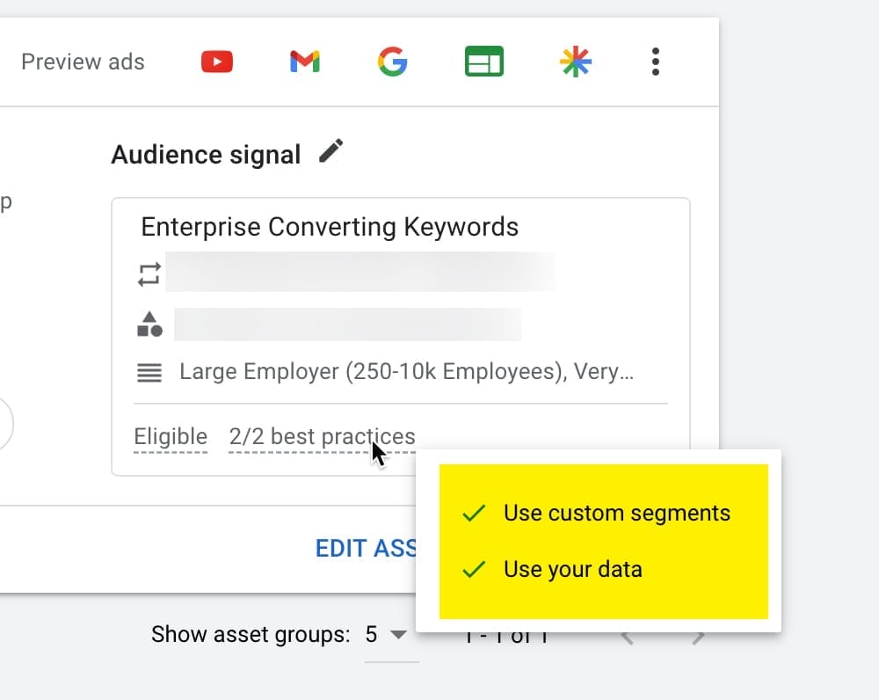
Task: Open the three-dot more options menu
Action: click(655, 62)
